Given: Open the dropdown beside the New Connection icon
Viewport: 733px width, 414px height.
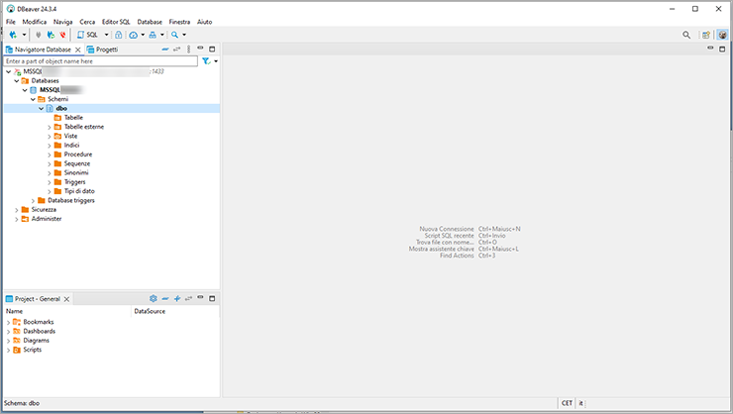Looking at the screenshot, I should (x=25, y=35).
